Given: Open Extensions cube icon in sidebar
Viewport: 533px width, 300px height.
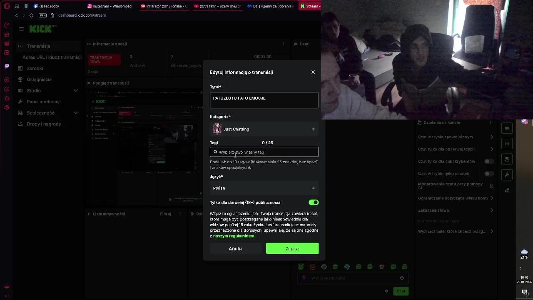Looking at the screenshot, I should (7, 98).
